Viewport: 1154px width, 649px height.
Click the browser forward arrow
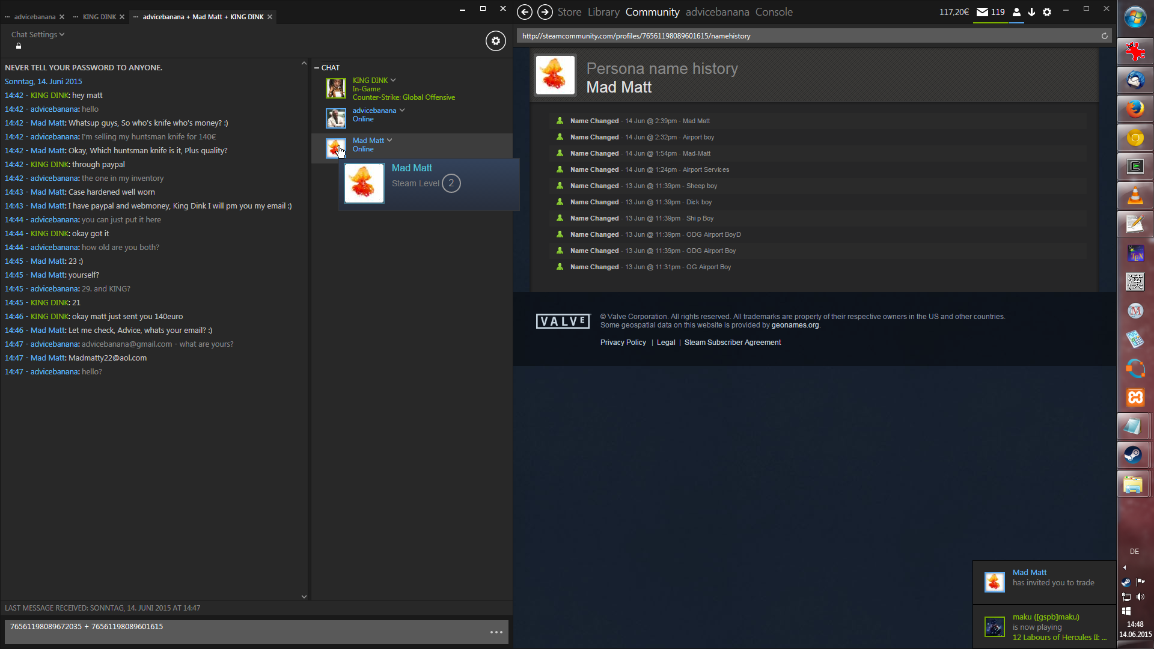pyautogui.click(x=545, y=12)
